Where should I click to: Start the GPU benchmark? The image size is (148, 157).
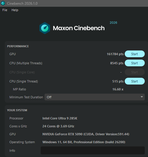click(135, 54)
